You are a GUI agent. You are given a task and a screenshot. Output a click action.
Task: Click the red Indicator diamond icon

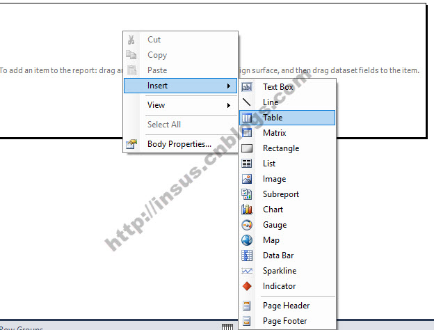coord(247,286)
